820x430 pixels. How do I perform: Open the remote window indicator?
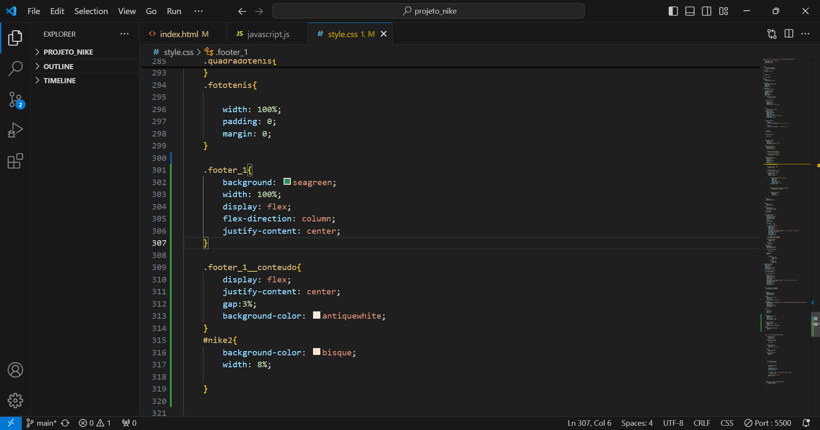pos(11,423)
